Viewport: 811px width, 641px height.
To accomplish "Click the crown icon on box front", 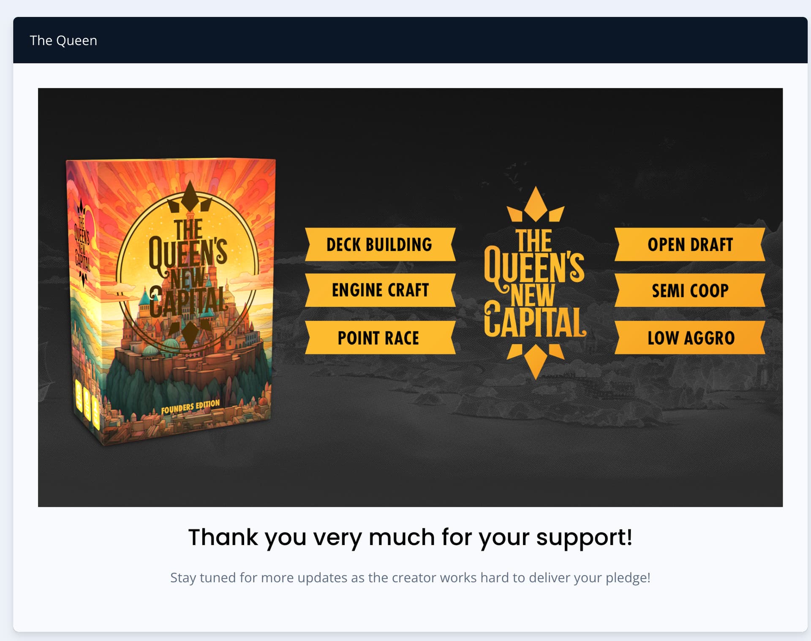I will (190, 196).
